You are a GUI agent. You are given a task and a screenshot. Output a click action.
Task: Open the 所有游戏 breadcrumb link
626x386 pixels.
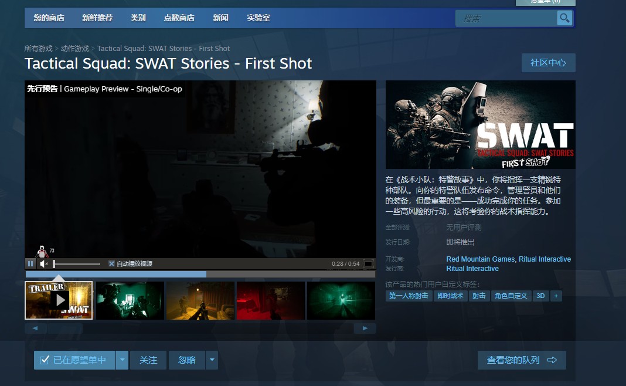point(38,48)
